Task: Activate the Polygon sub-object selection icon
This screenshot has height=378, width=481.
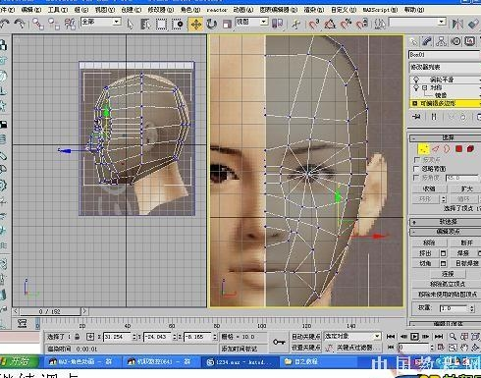Action: (x=458, y=149)
